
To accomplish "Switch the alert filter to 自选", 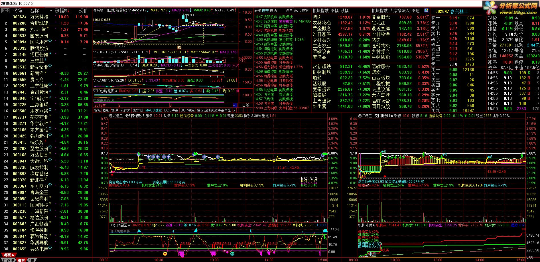I will (273, 11).
